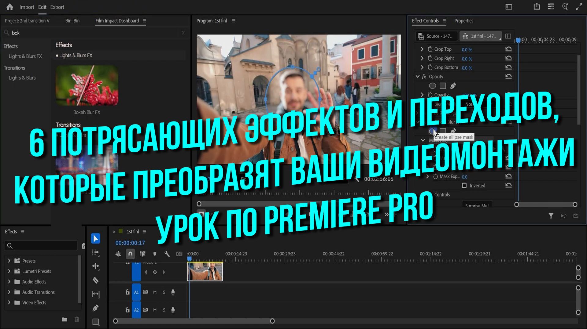
Task: Open the Export menu
Action: (x=57, y=7)
